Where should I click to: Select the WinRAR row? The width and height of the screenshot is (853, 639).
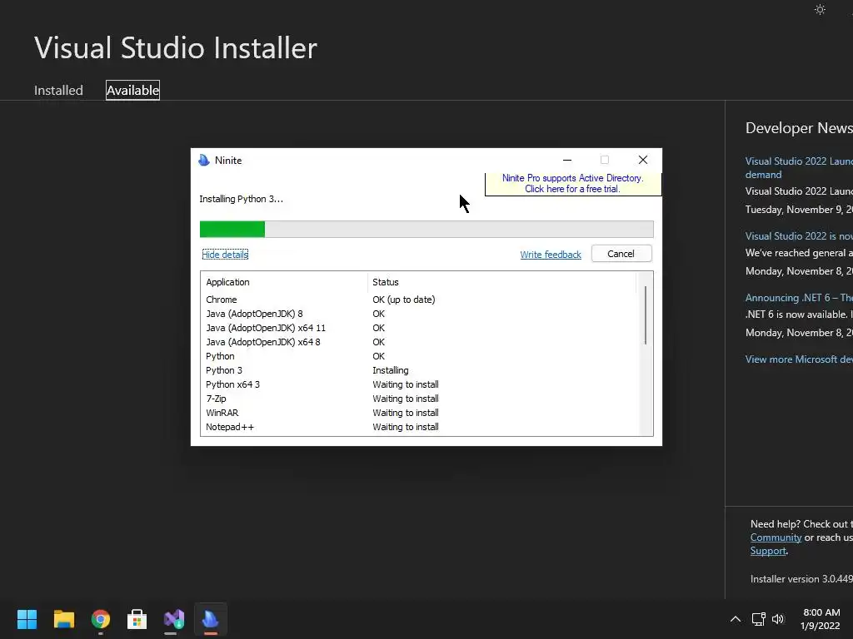click(419, 413)
